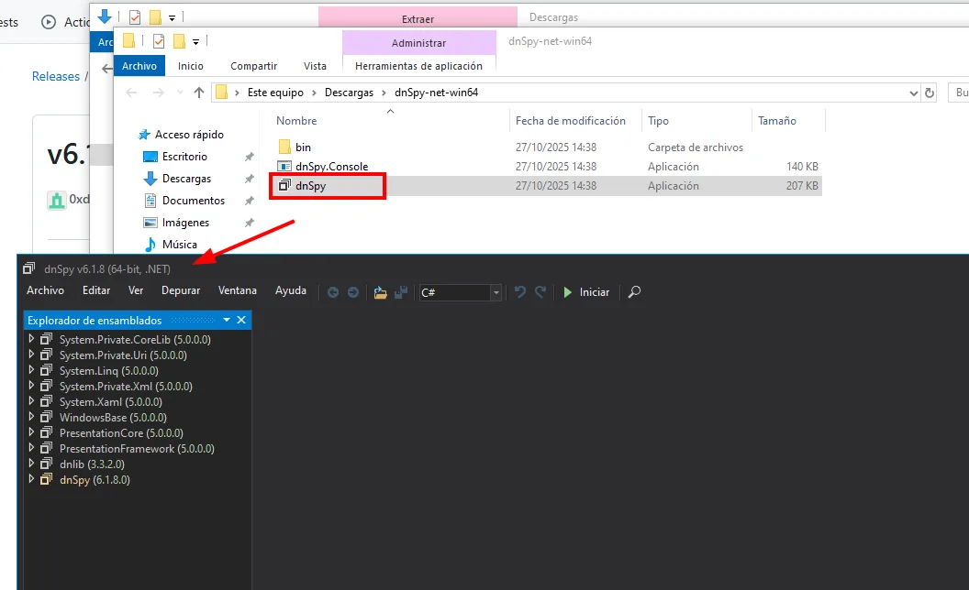This screenshot has width=969, height=590.
Task: Expand the dnlib (3.3.2.0) node
Action: 31,464
